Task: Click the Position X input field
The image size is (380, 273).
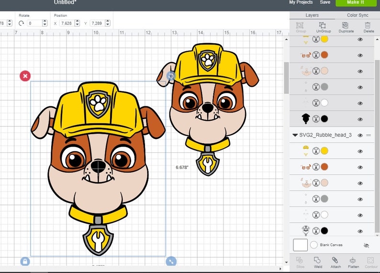Action: [x=67, y=23]
